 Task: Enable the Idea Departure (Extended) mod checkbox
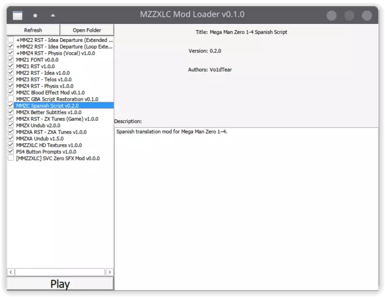point(11,39)
